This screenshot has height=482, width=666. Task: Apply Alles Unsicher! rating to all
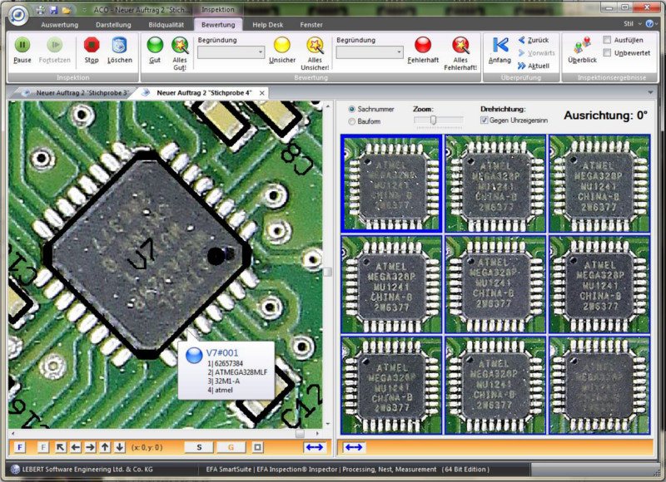(315, 45)
